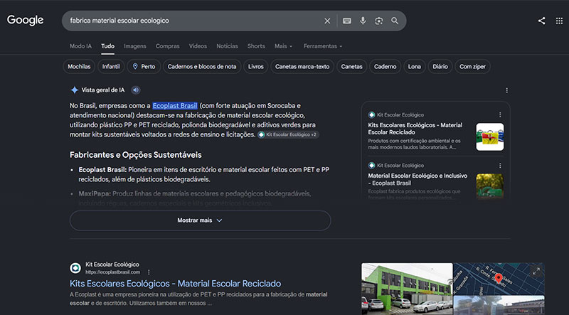
Task: Expand the Ferramentas dropdown
Action: click(x=323, y=46)
